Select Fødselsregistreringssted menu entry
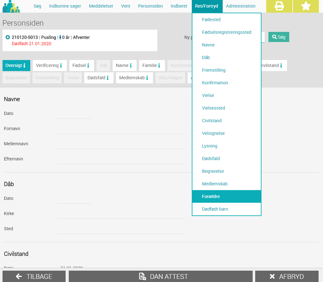 226,32
